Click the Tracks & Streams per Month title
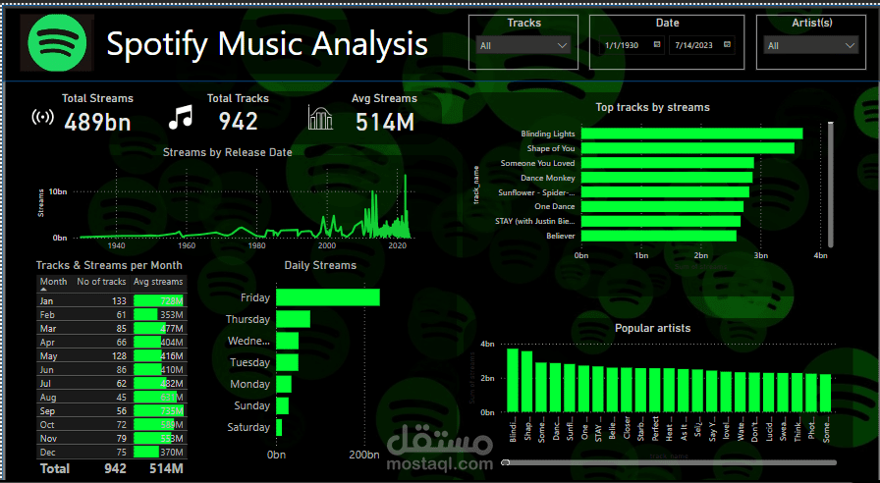 (x=109, y=265)
